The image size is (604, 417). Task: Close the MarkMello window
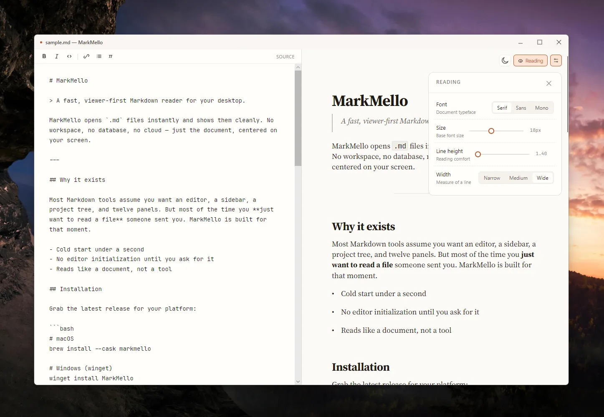559,43
